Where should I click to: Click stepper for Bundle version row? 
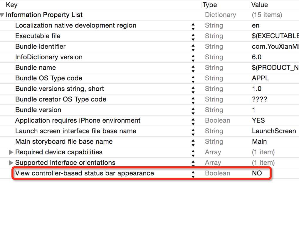point(193,110)
